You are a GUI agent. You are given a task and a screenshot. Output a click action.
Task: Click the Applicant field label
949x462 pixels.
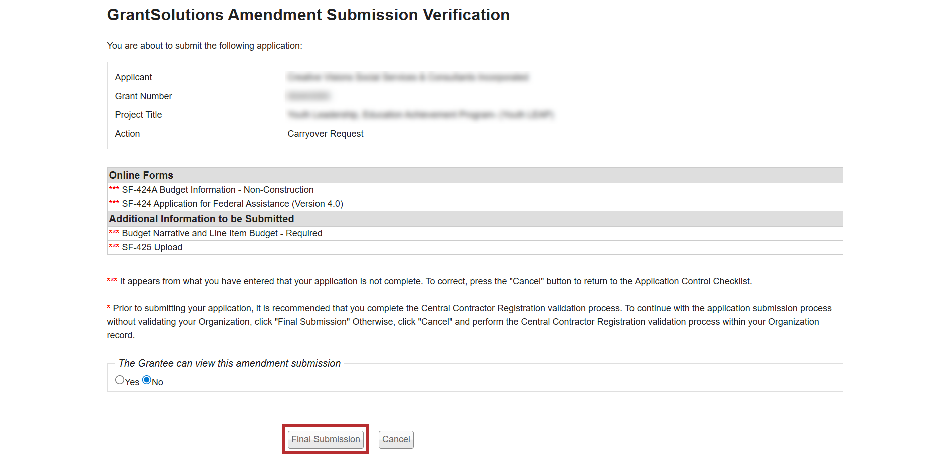pos(133,77)
